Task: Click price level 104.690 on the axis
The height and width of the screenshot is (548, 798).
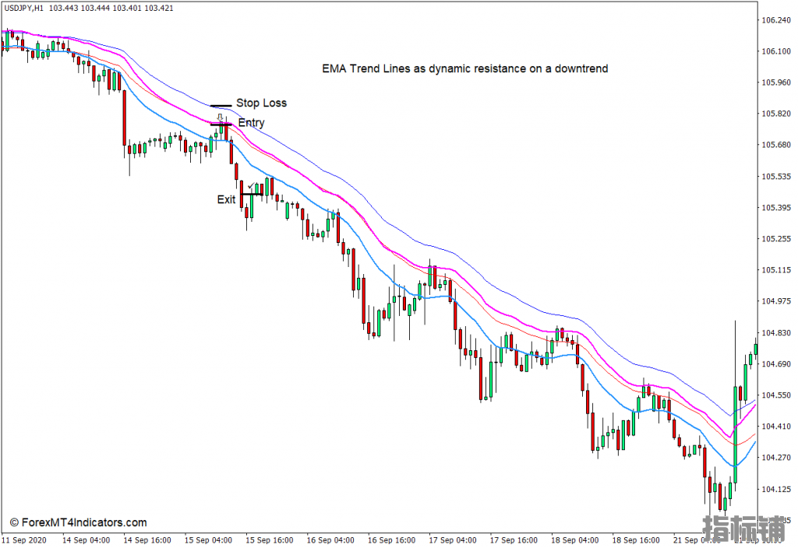Action: tap(776, 364)
